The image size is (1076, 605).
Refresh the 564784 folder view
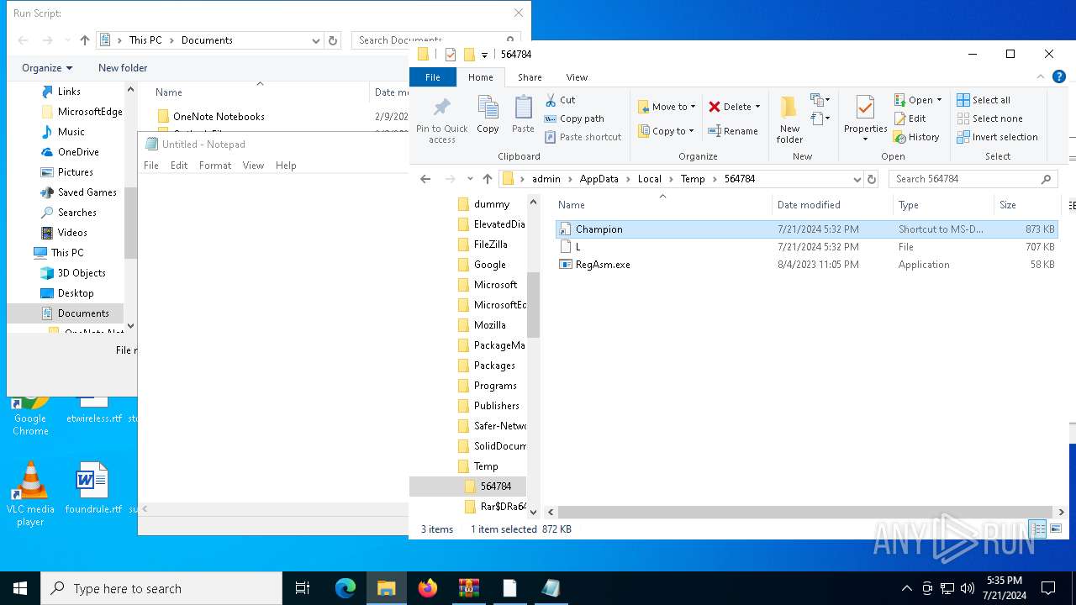click(x=872, y=179)
